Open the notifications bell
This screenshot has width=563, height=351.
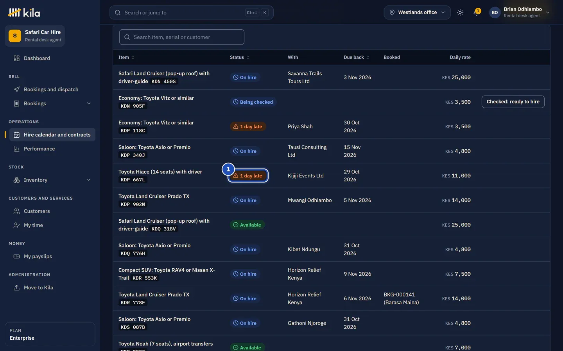(x=476, y=12)
